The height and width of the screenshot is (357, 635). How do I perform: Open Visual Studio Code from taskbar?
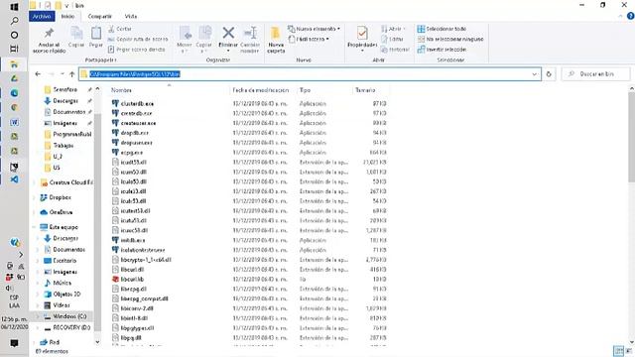[x=14, y=179]
